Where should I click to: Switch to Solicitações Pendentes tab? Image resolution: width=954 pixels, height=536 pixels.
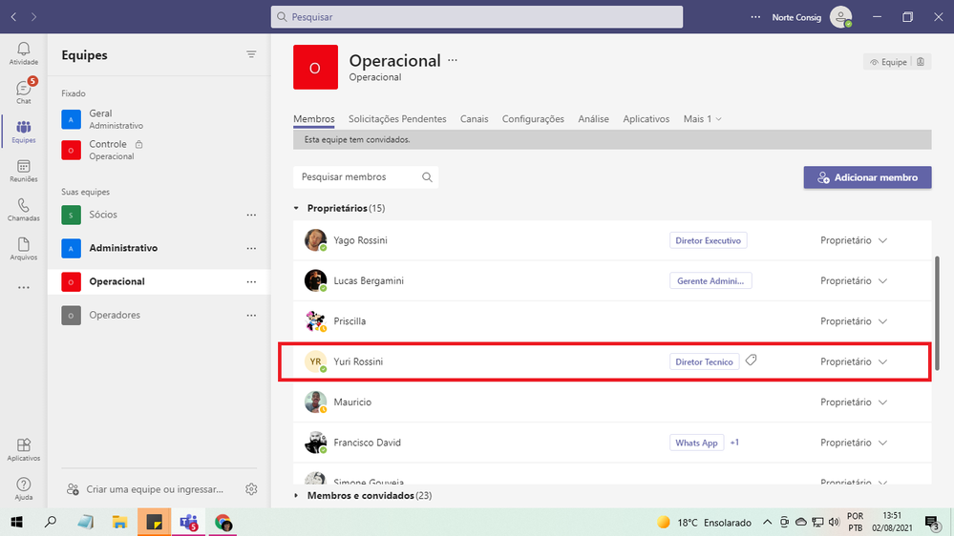click(397, 119)
